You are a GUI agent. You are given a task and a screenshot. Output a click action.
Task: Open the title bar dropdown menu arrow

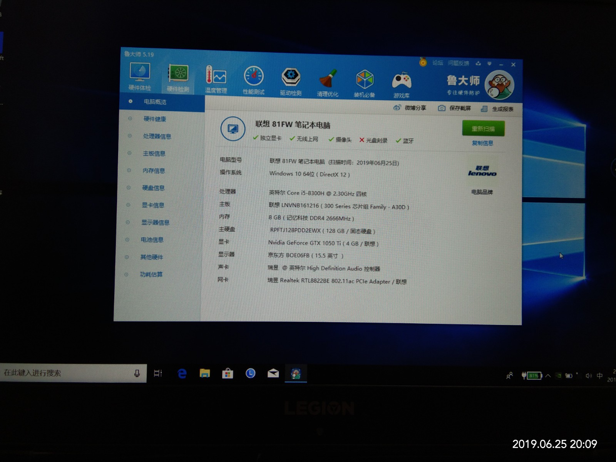(x=489, y=64)
